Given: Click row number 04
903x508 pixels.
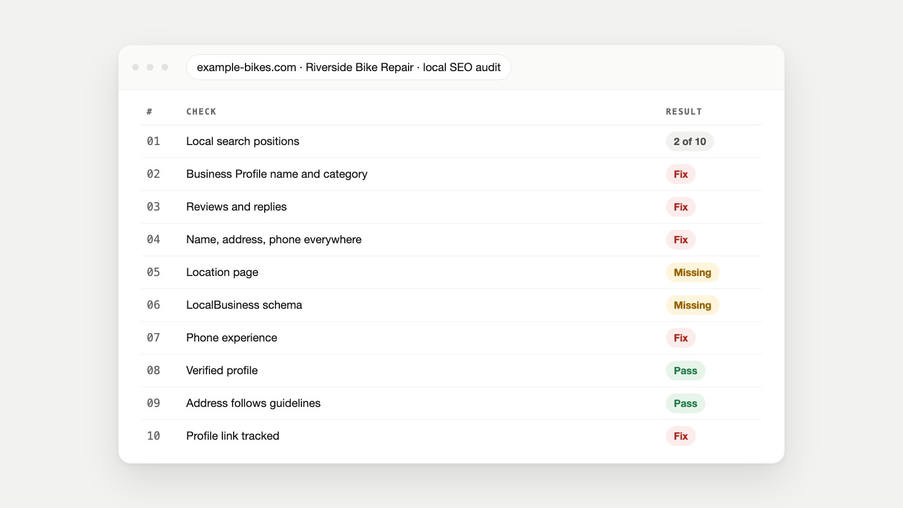Looking at the screenshot, I should coord(154,239).
